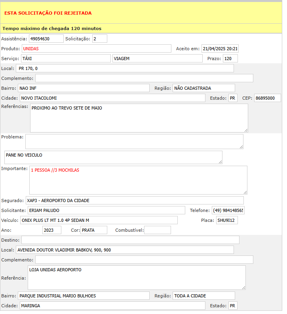Click the CEP field

[267, 98]
